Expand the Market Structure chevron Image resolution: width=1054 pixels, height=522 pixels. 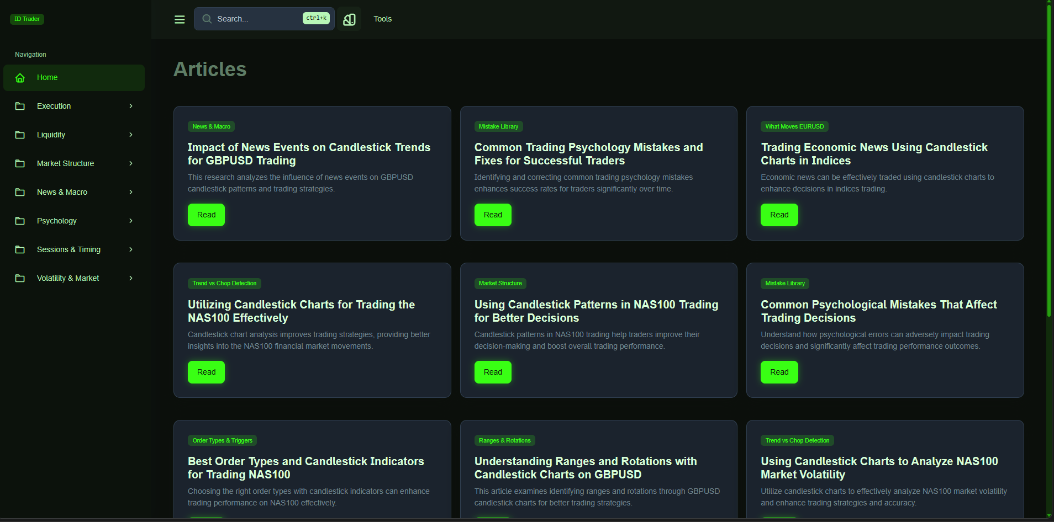pyautogui.click(x=131, y=163)
